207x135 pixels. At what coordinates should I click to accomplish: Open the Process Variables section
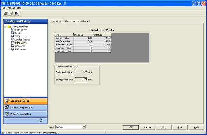[25, 114]
